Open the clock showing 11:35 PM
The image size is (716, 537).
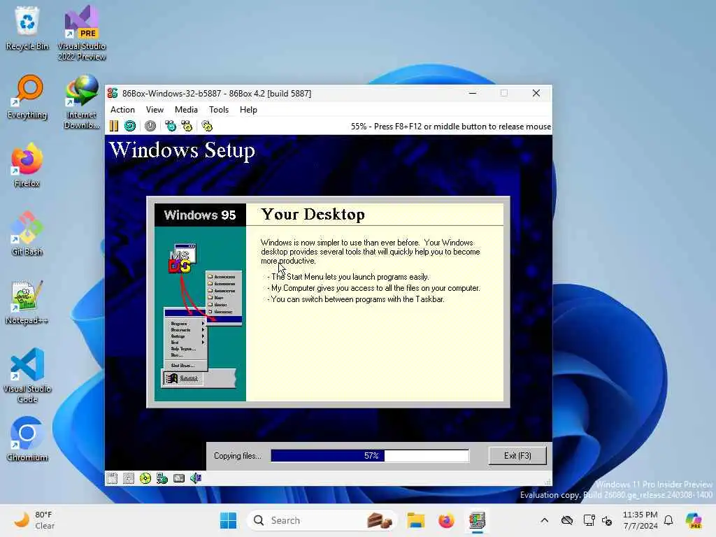tap(640, 520)
